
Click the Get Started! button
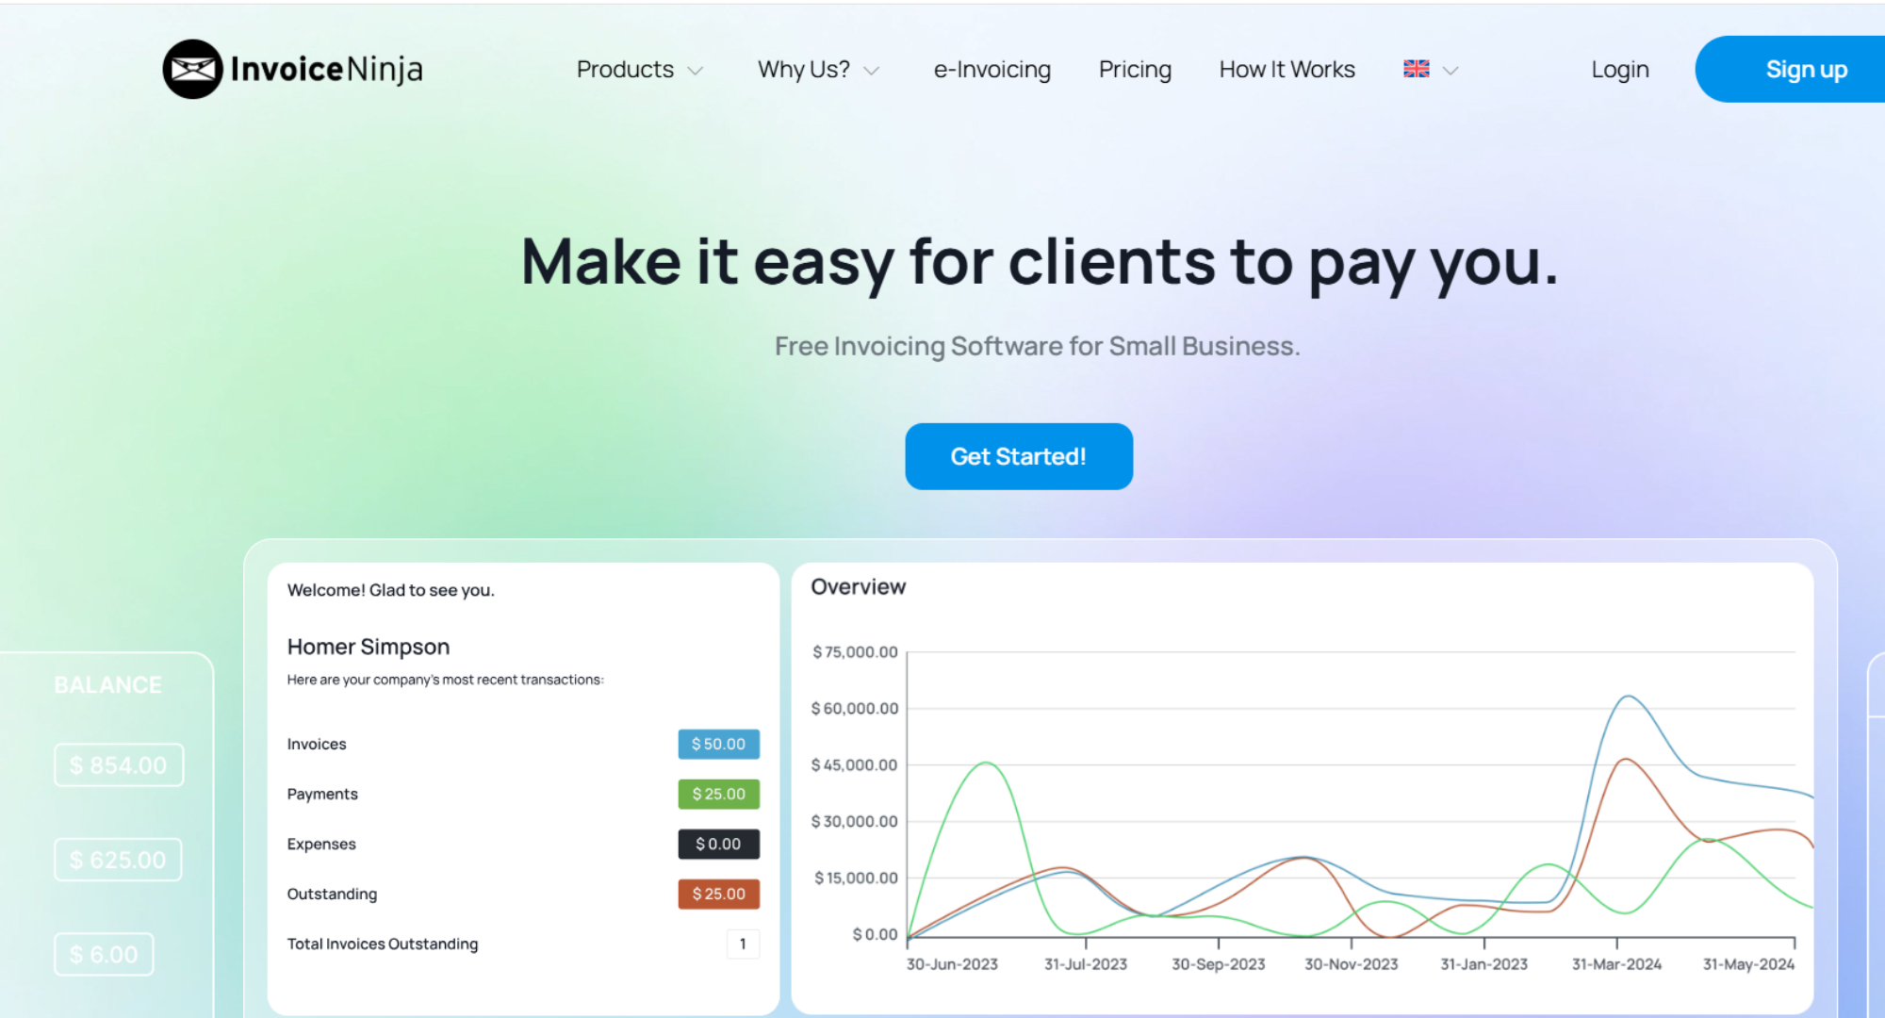pyautogui.click(x=1018, y=456)
